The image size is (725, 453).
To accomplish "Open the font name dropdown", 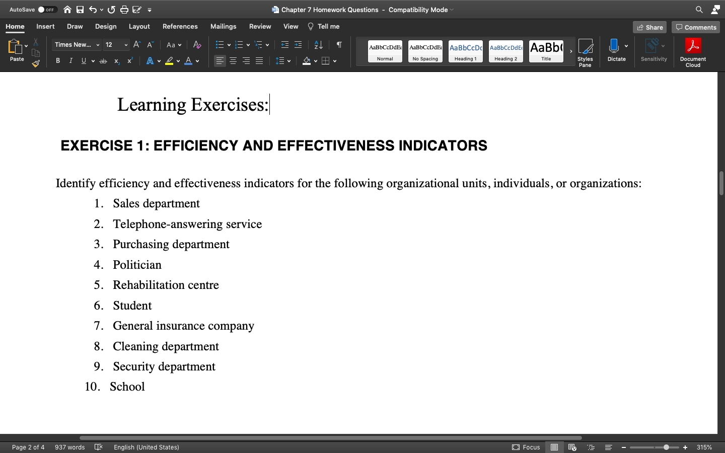I will pyautogui.click(x=98, y=45).
